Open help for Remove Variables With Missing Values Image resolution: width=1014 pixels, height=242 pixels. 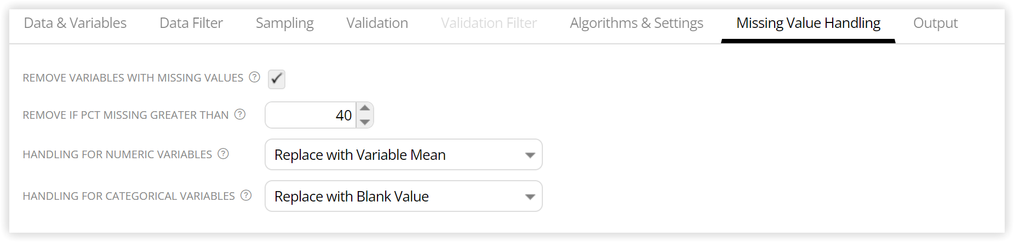[254, 77]
